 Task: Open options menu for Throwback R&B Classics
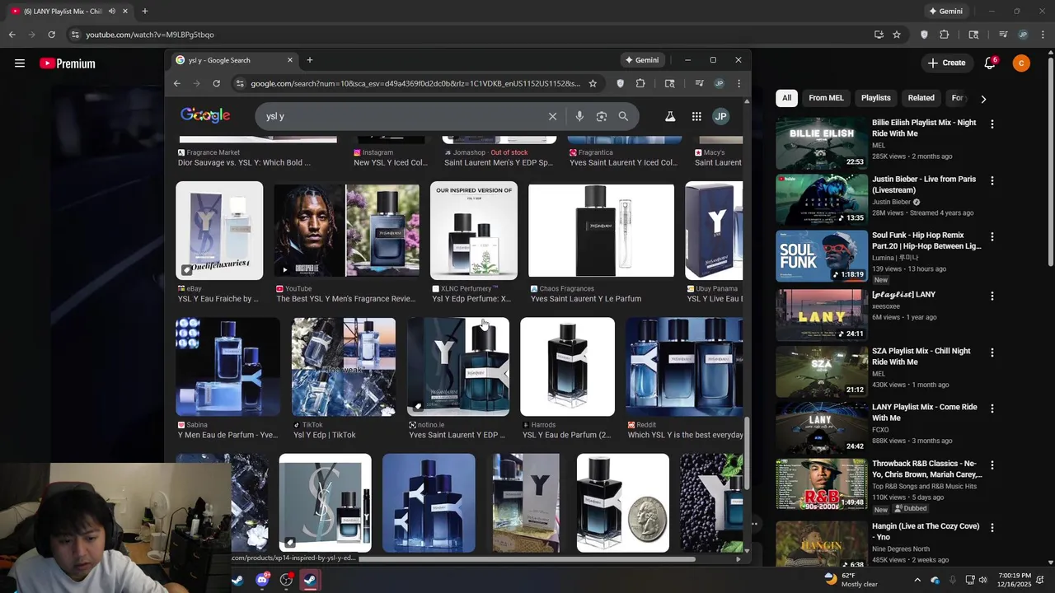[x=992, y=465]
